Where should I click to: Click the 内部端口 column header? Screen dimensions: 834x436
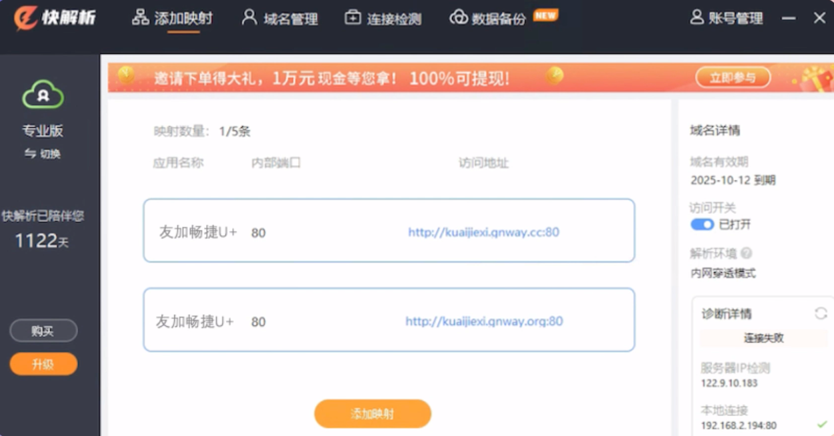pyautogui.click(x=276, y=163)
